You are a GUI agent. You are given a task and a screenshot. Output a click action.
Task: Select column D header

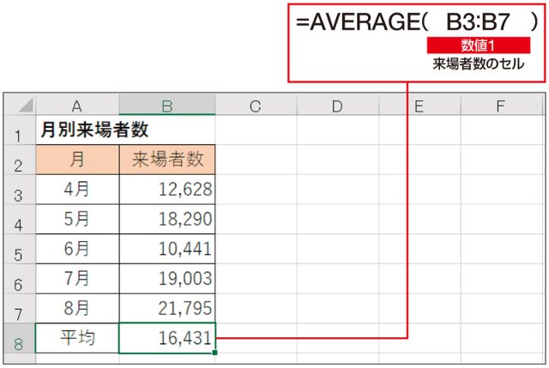click(x=336, y=106)
